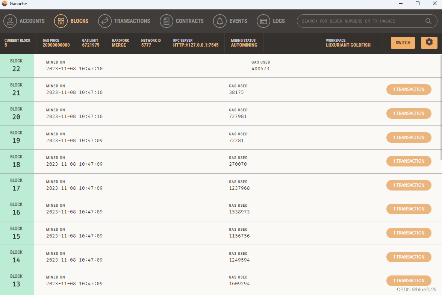Open Block 13 number cell
Viewport: 442px width, 295px height.
[x=17, y=281]
